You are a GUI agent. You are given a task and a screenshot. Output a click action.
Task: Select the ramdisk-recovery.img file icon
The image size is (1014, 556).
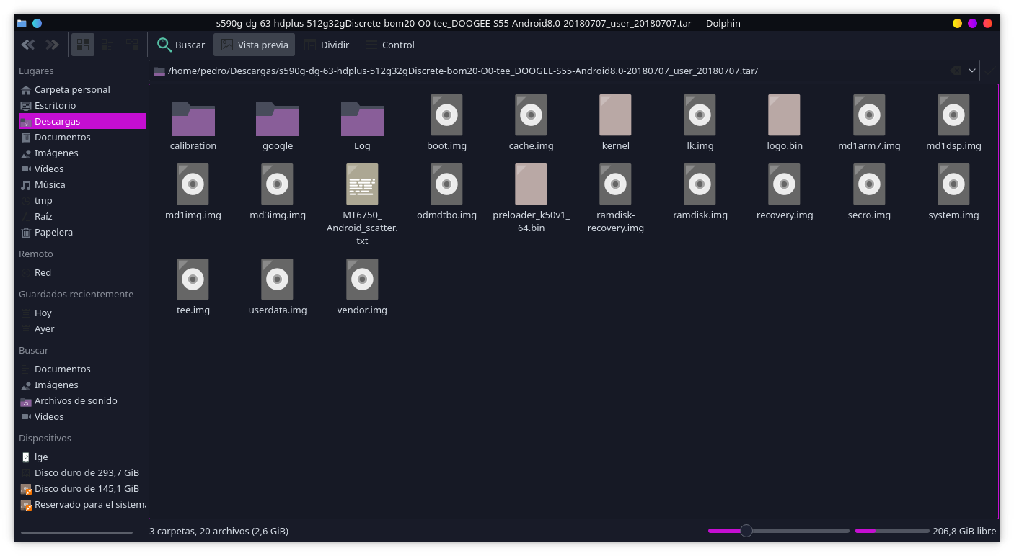(x=615, y=184)
